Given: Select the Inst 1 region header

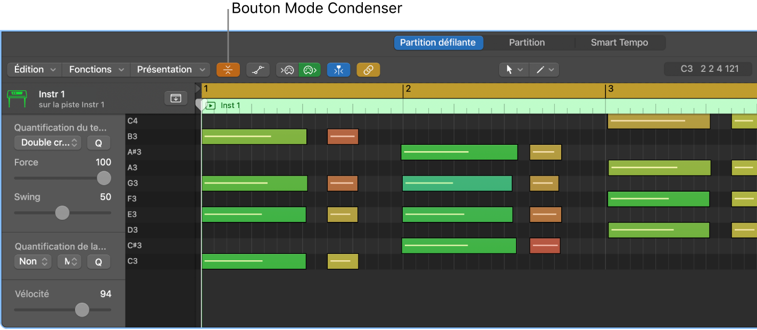Looking at the screenshot, I should click(x=479, y=106).
